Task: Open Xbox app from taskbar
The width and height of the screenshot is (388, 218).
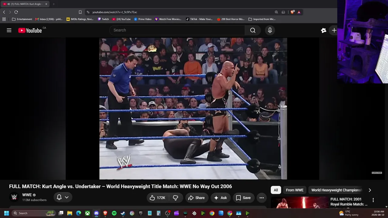Action: [x=87, y=213]
